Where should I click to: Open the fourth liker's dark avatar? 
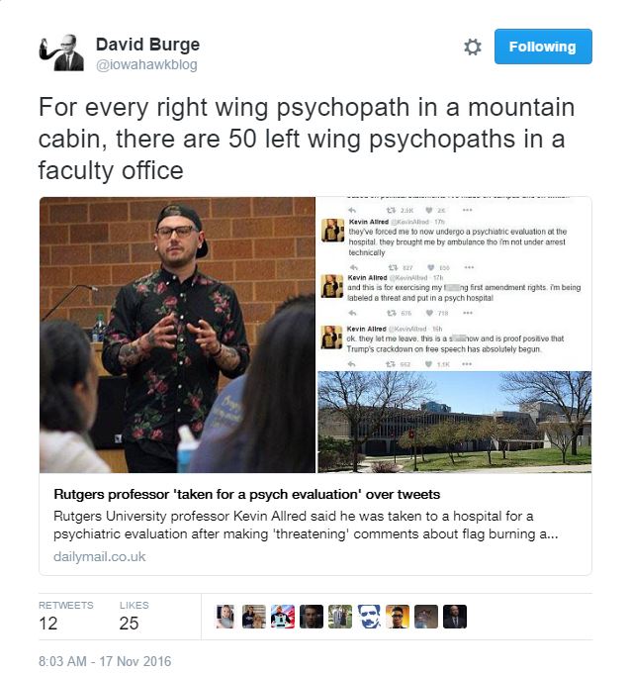tap(312, 617)
